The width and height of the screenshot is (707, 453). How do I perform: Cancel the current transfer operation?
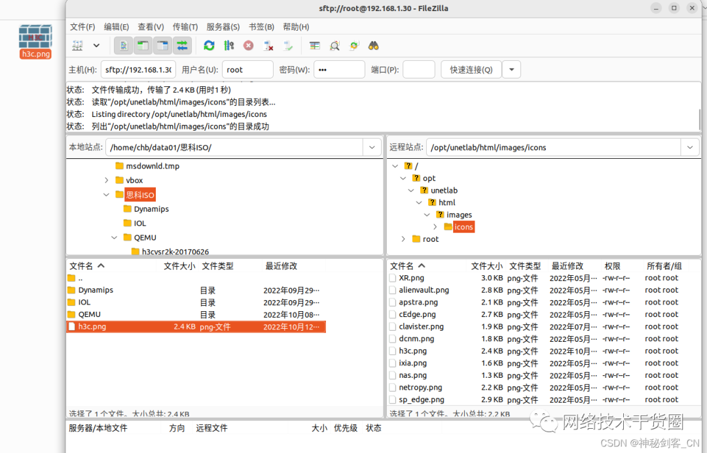coord(249,45)
